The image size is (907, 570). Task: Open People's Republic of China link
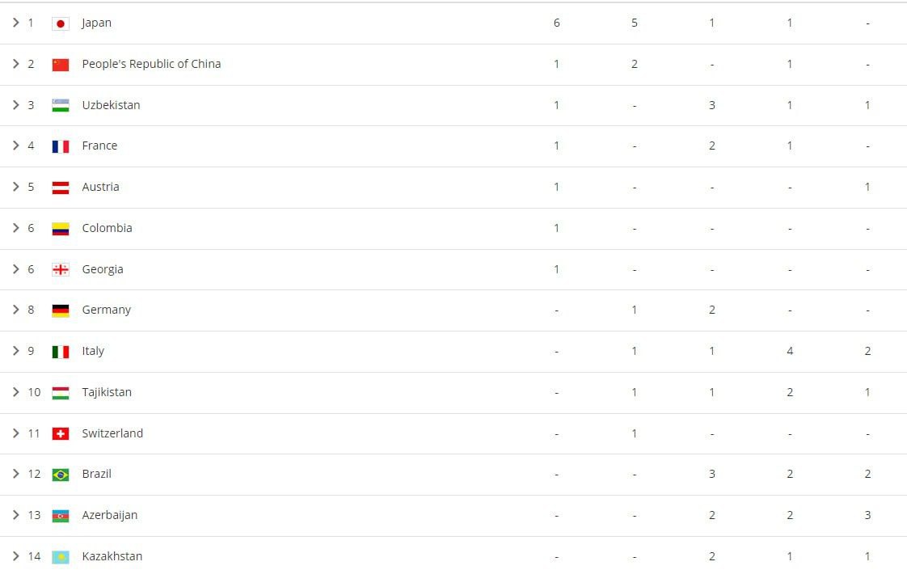click(151, 64)
